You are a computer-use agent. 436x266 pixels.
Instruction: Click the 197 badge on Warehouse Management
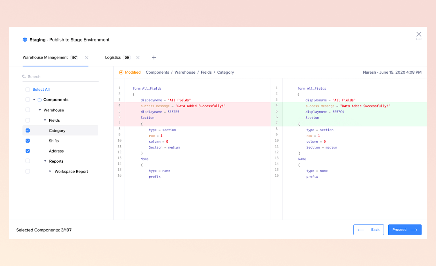tap(74, 58)
